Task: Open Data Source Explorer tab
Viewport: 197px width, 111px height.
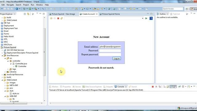Action: click(92, 87)
